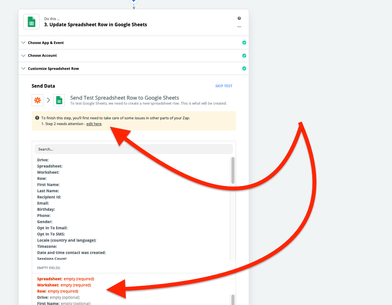Click the empty fields list scrollbar
The image size is (392, 305).
[x=233, y=300]
